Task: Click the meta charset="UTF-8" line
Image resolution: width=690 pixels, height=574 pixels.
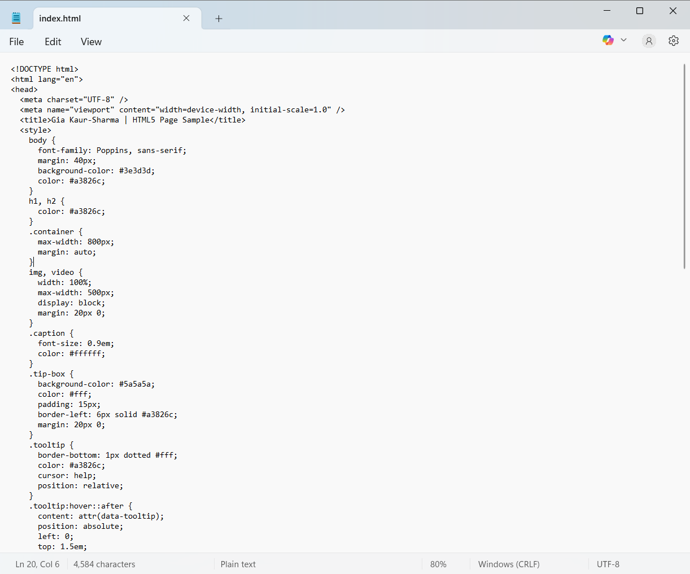Action: [74, 99]
